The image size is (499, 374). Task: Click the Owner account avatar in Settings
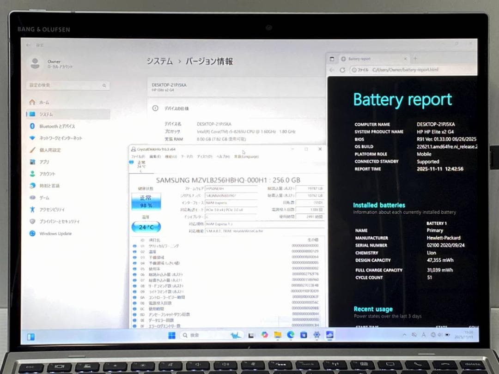click(x=36, y=64)
